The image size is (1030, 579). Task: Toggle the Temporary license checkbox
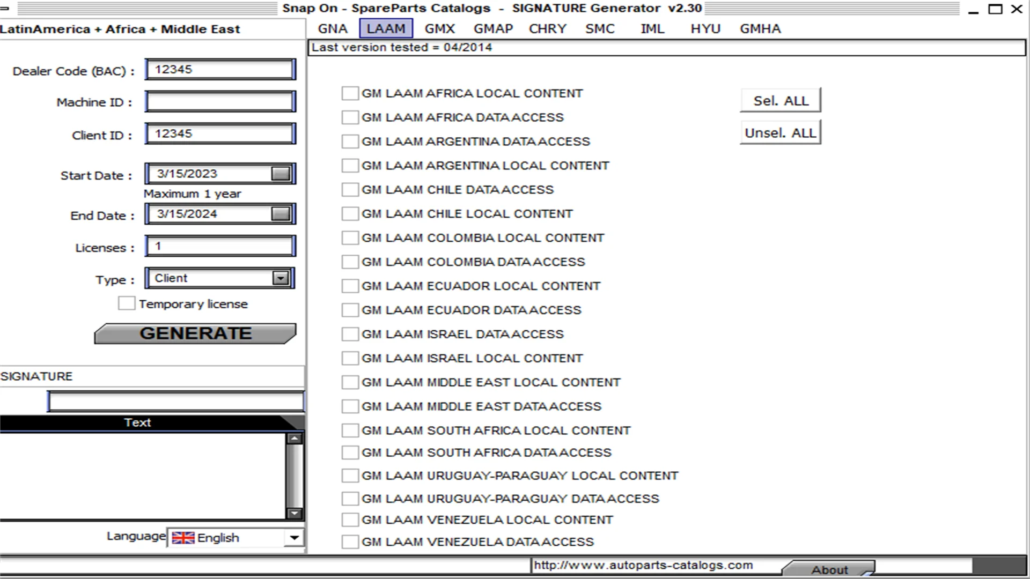127,303
